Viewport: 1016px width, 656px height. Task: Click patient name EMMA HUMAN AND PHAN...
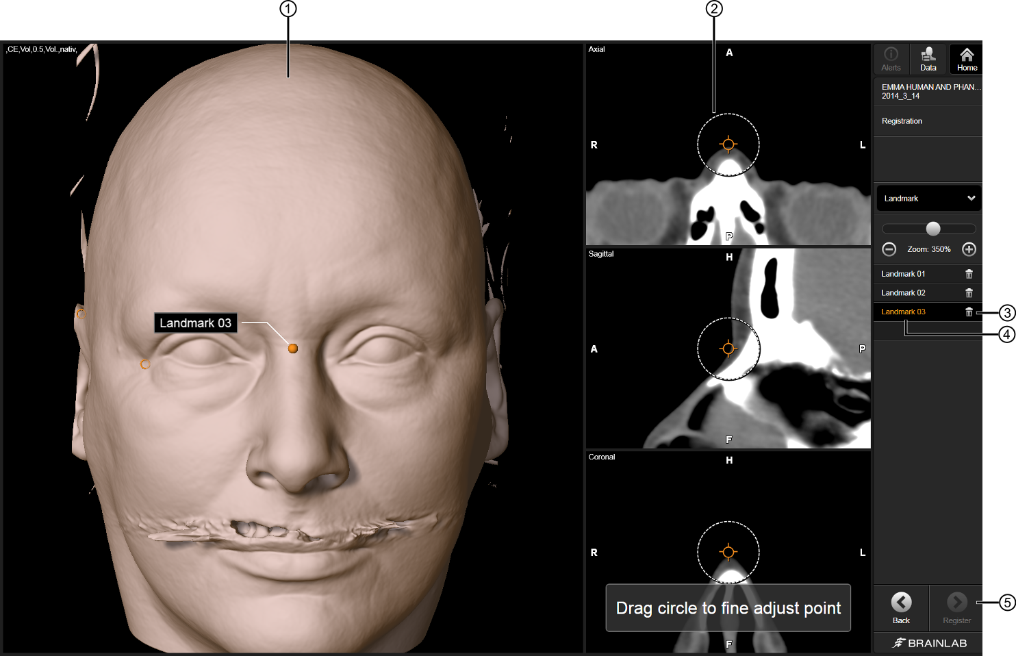pos(931,87)
